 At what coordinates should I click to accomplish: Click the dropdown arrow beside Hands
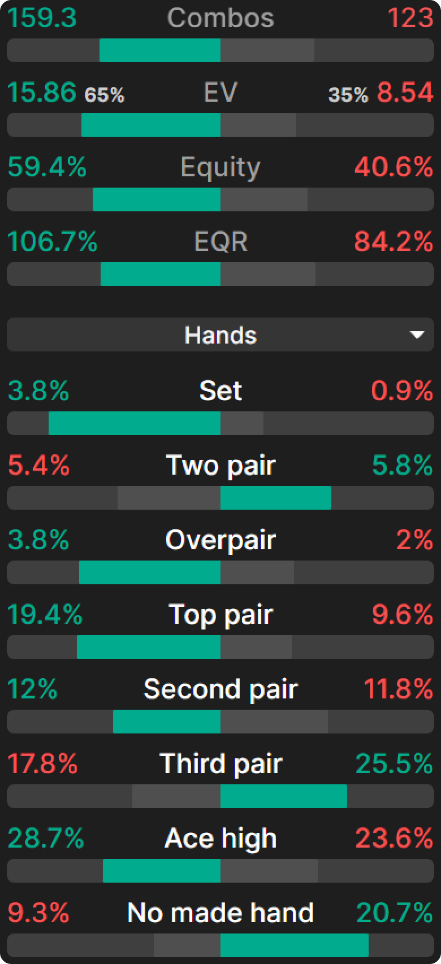point(417,335)
